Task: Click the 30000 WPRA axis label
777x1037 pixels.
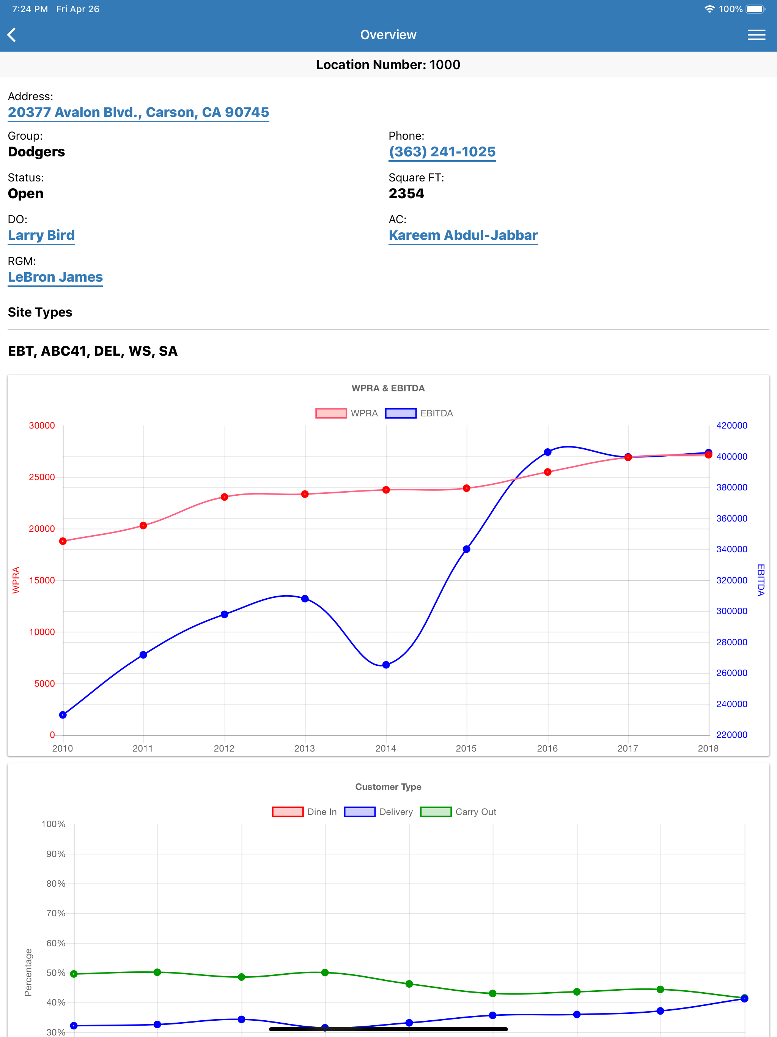Action: pyautogui.click(x=42, y=426)
